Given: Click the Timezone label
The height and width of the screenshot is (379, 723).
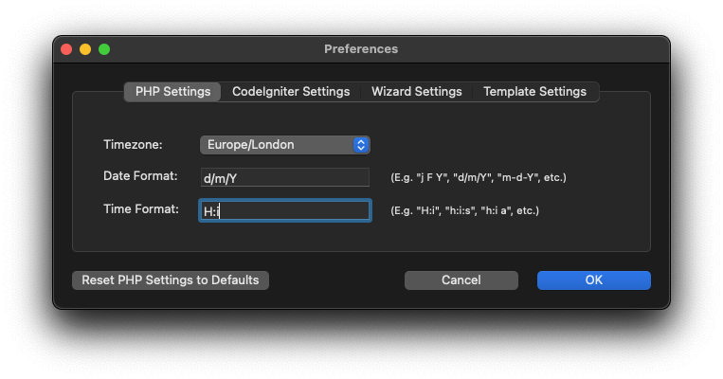Looking at the screenshot, I should pyautogui.click(x=133, y=145).
